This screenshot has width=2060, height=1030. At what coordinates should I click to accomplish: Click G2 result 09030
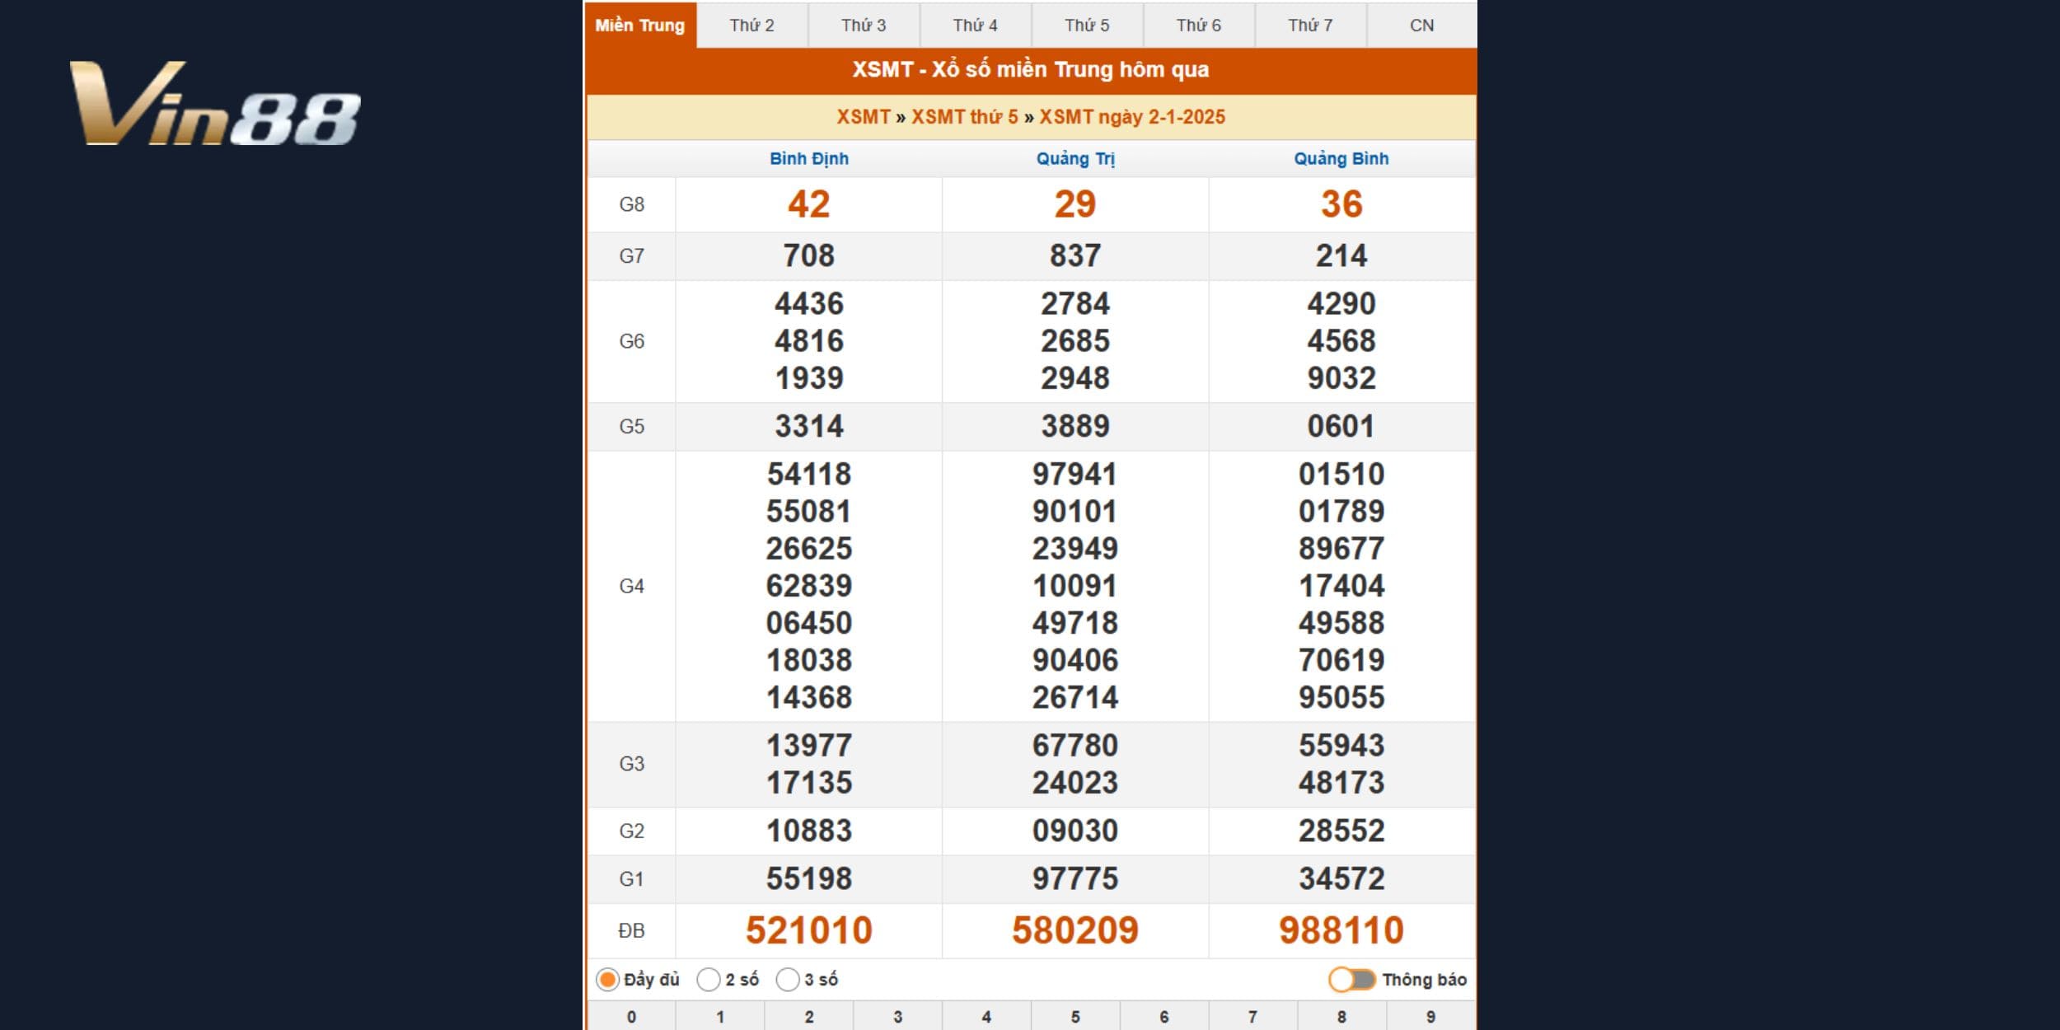(x=1075, y=831)
